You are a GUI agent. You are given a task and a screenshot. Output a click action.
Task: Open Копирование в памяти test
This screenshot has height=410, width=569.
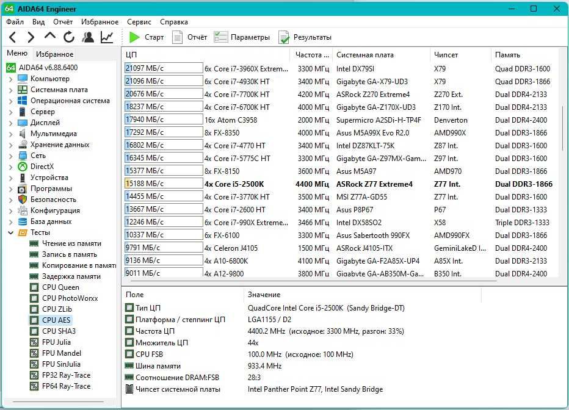pyautogui.click(x=79, y=265)
